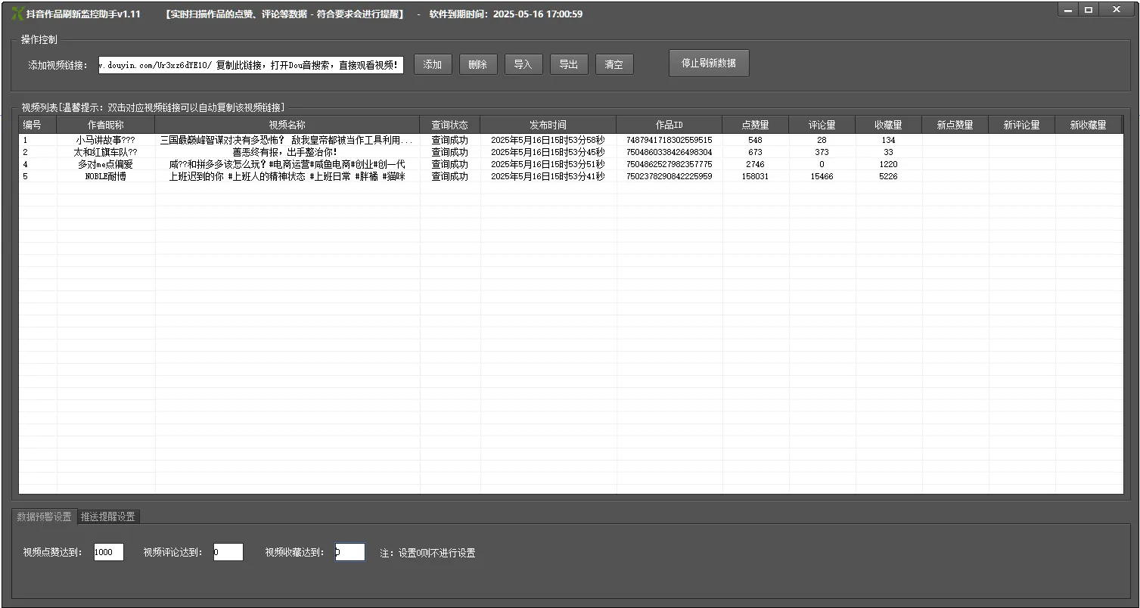Select author 太和红旗车队 row
The height and width of the screenshot is (608, 1140).
[x=106, y=152]
